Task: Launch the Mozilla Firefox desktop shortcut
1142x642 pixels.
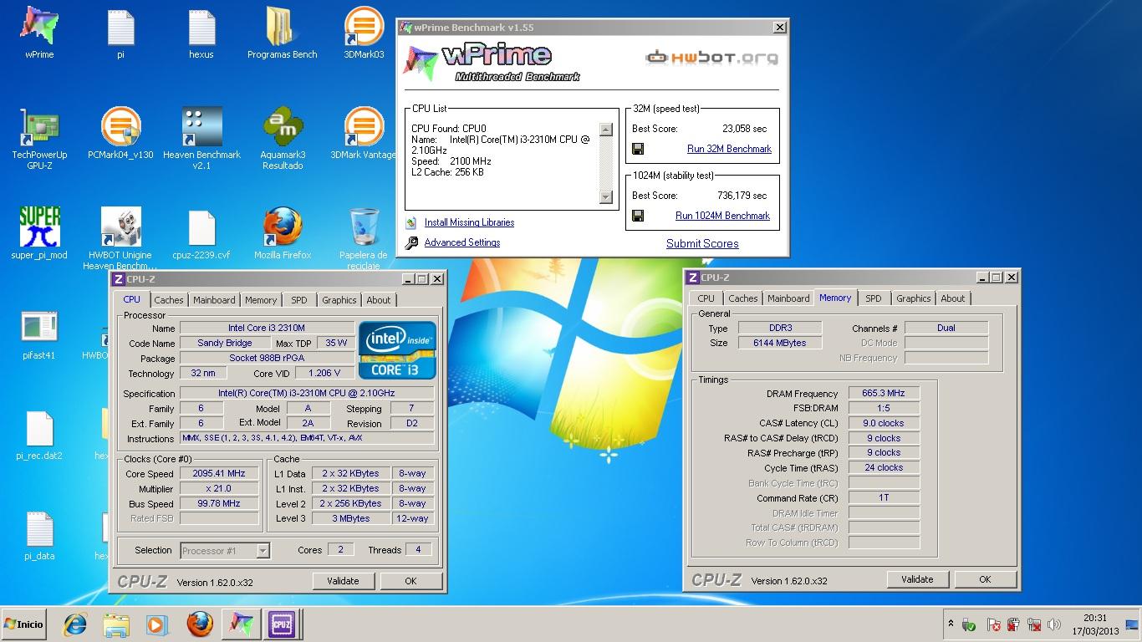Action: pyautogui.click(x=283, y=233)
